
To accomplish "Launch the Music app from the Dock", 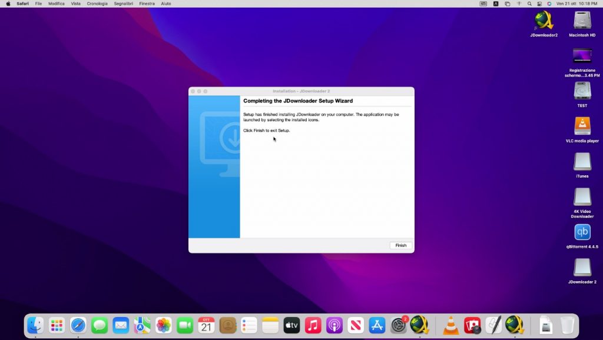I will (x=313, y=325).
